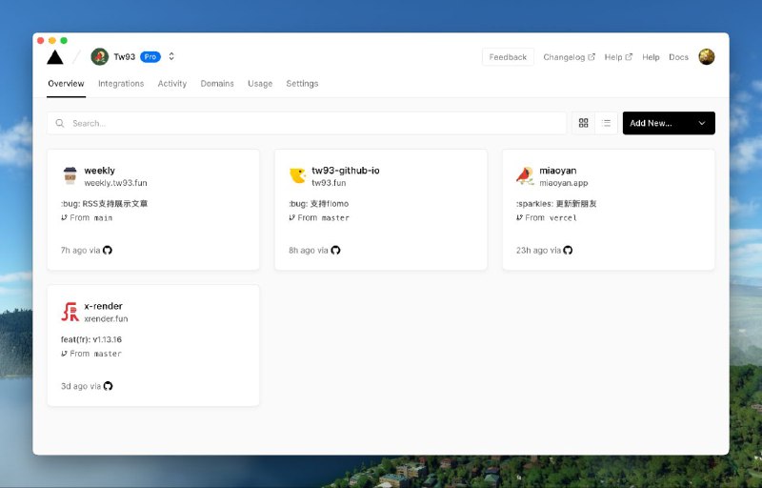Visit the xrender.fun domain link
The image size is (762, 488).
point(106,319)
